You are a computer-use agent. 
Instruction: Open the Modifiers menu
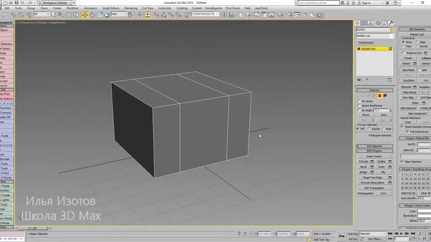pos(72,8)
